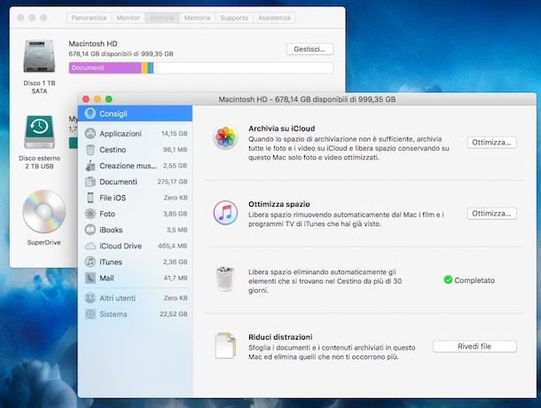Click the SuperDrive disc icon
Screen dimensions: 541x408
[x=43, y=211]
